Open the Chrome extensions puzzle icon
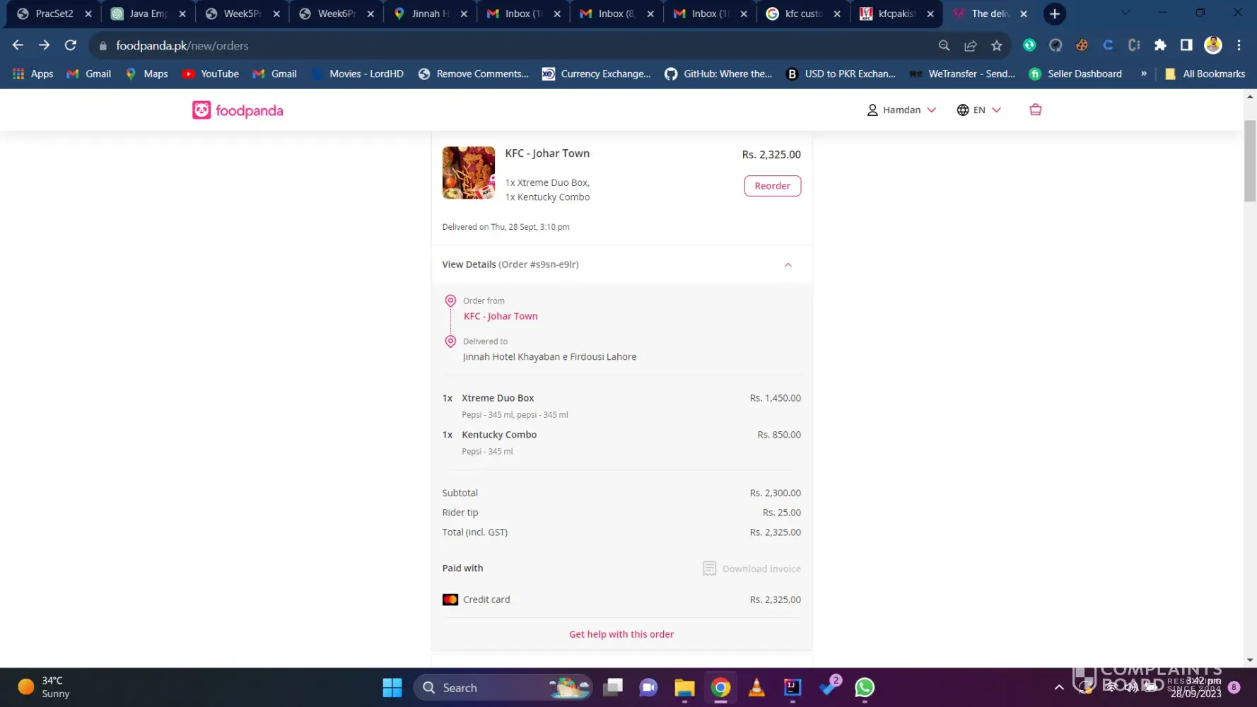 point(1160,46)
